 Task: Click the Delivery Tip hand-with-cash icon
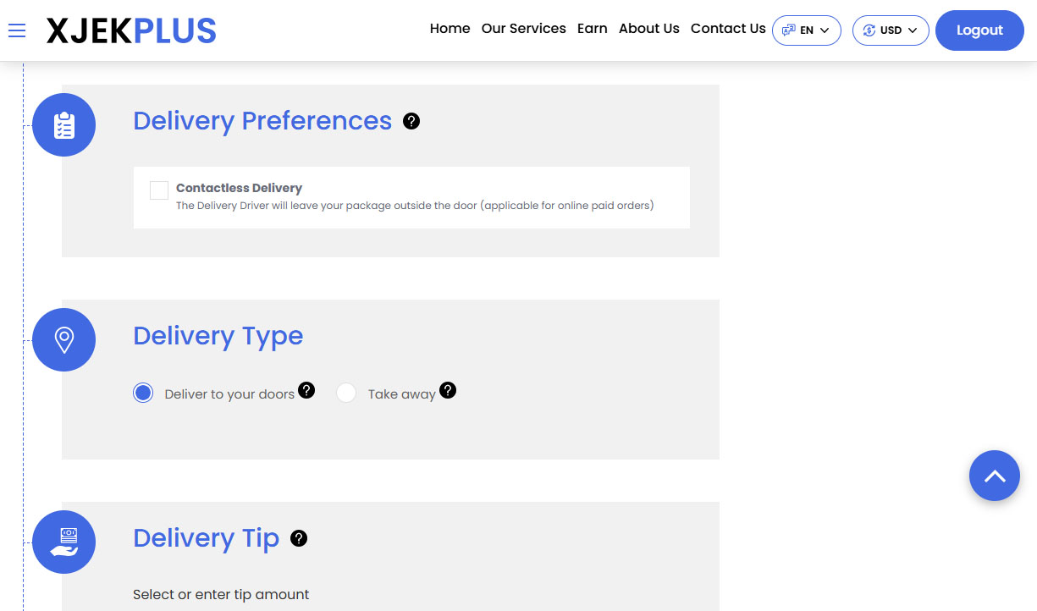coord(63,542)
